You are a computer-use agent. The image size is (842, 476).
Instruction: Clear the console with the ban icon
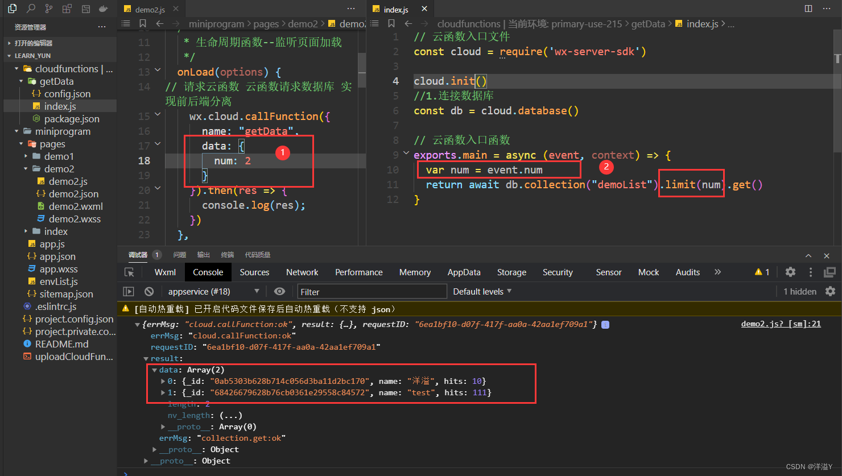pos(149,292)
